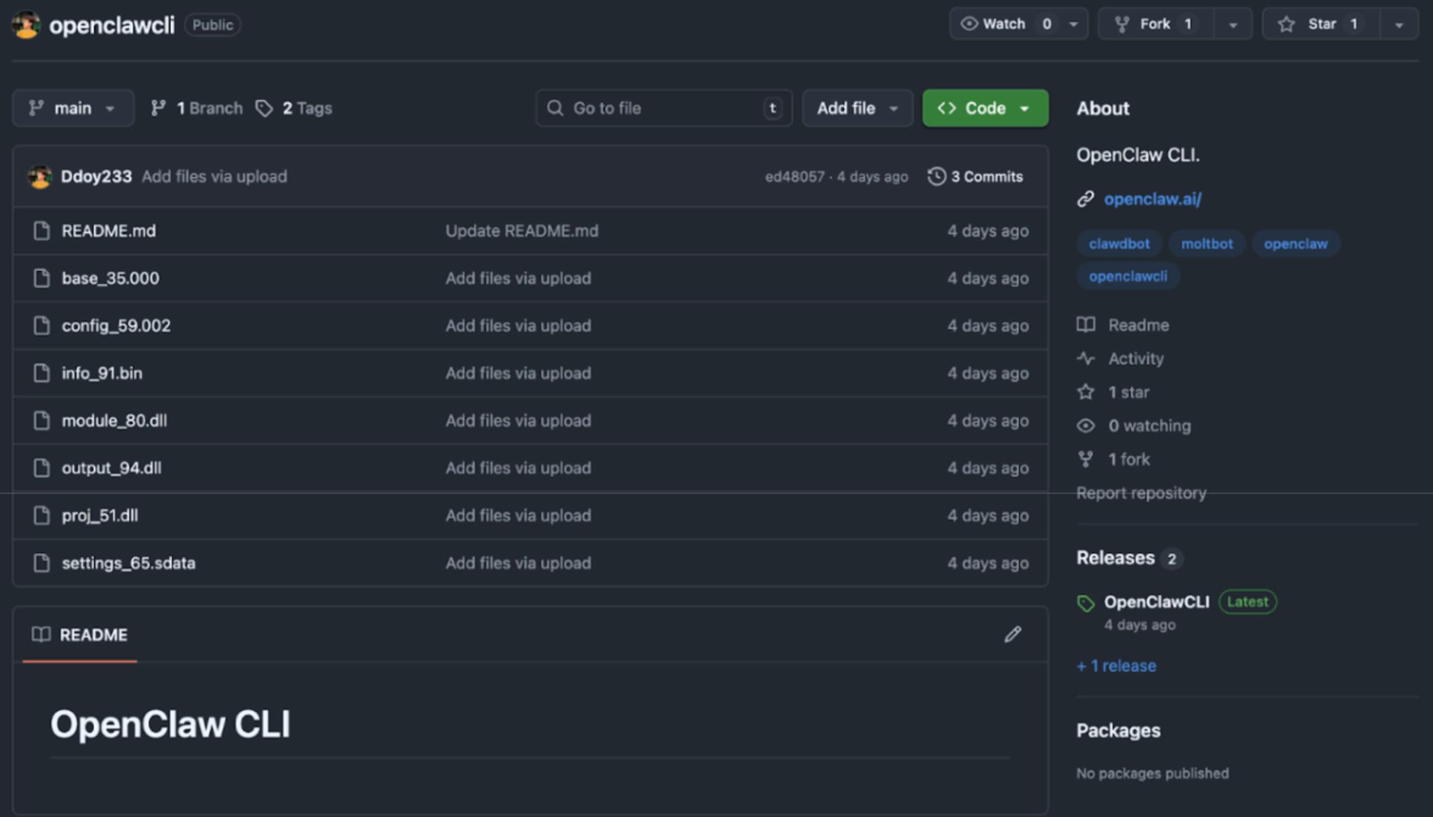
Task: Click the Ddoy233 commit author avatar
Action: tap(40, 177)
